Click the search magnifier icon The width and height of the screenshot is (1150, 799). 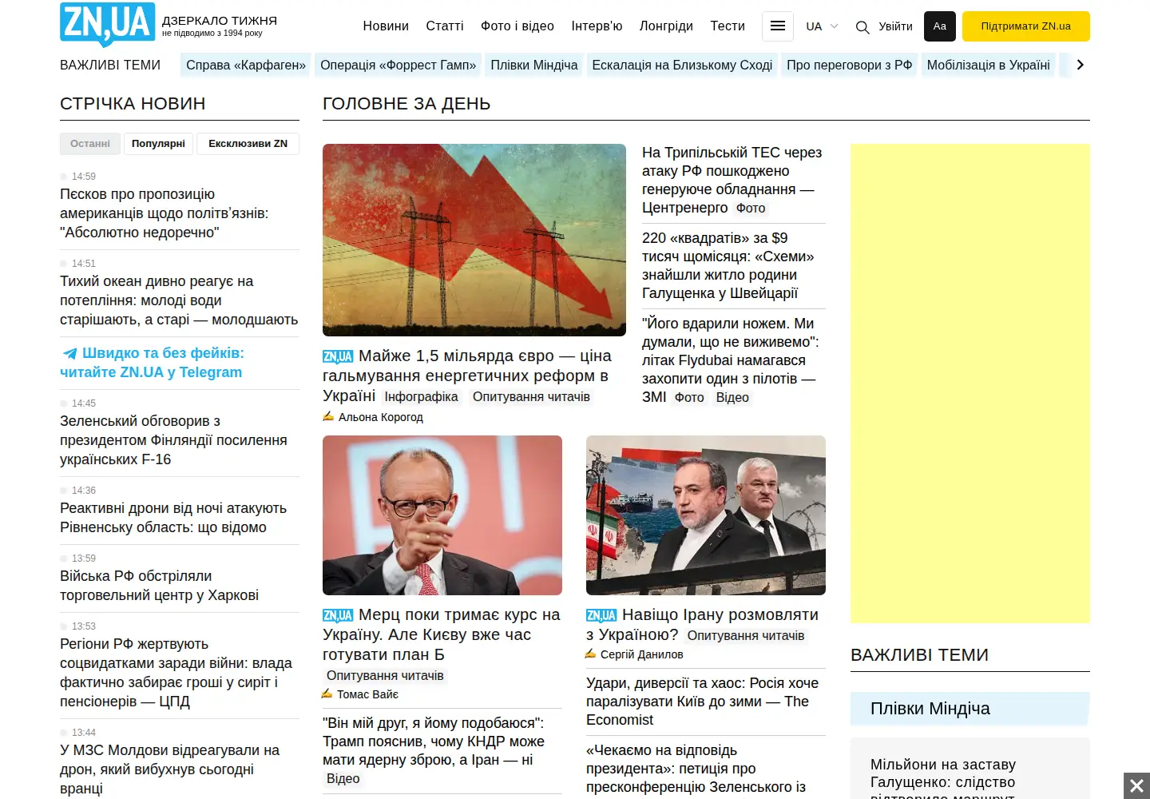tap(862, 27)
